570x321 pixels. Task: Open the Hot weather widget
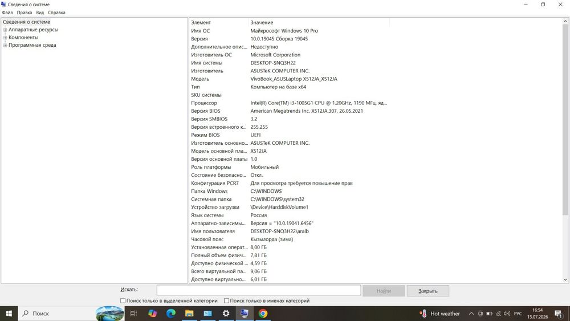click(x=440, y=314)
